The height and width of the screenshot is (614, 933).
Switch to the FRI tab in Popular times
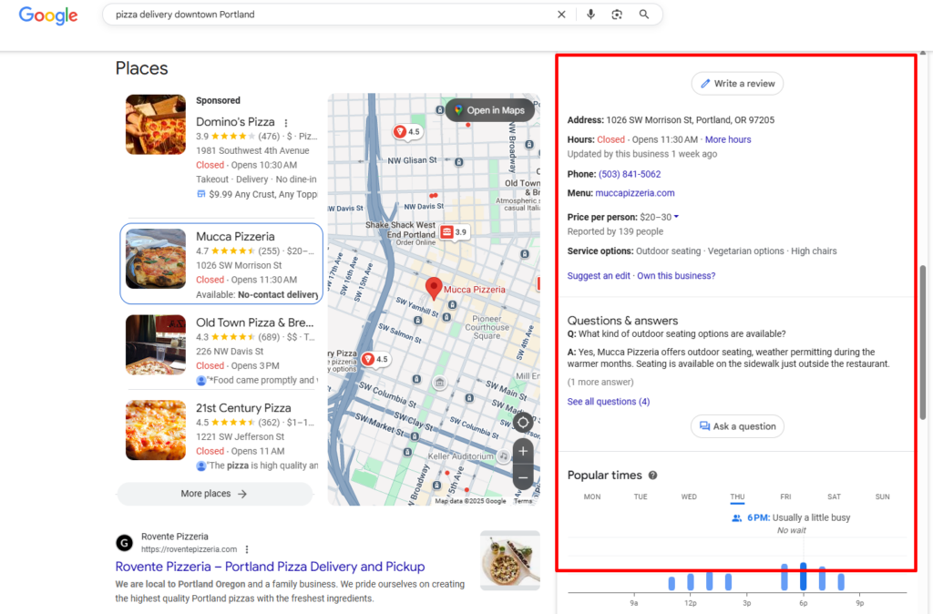tap(784, 496)
